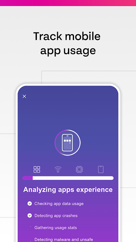Screen dimensions: 136x242
Task: Click the words app usage in title
Action: pyautogui.click(x=68, y=51)
